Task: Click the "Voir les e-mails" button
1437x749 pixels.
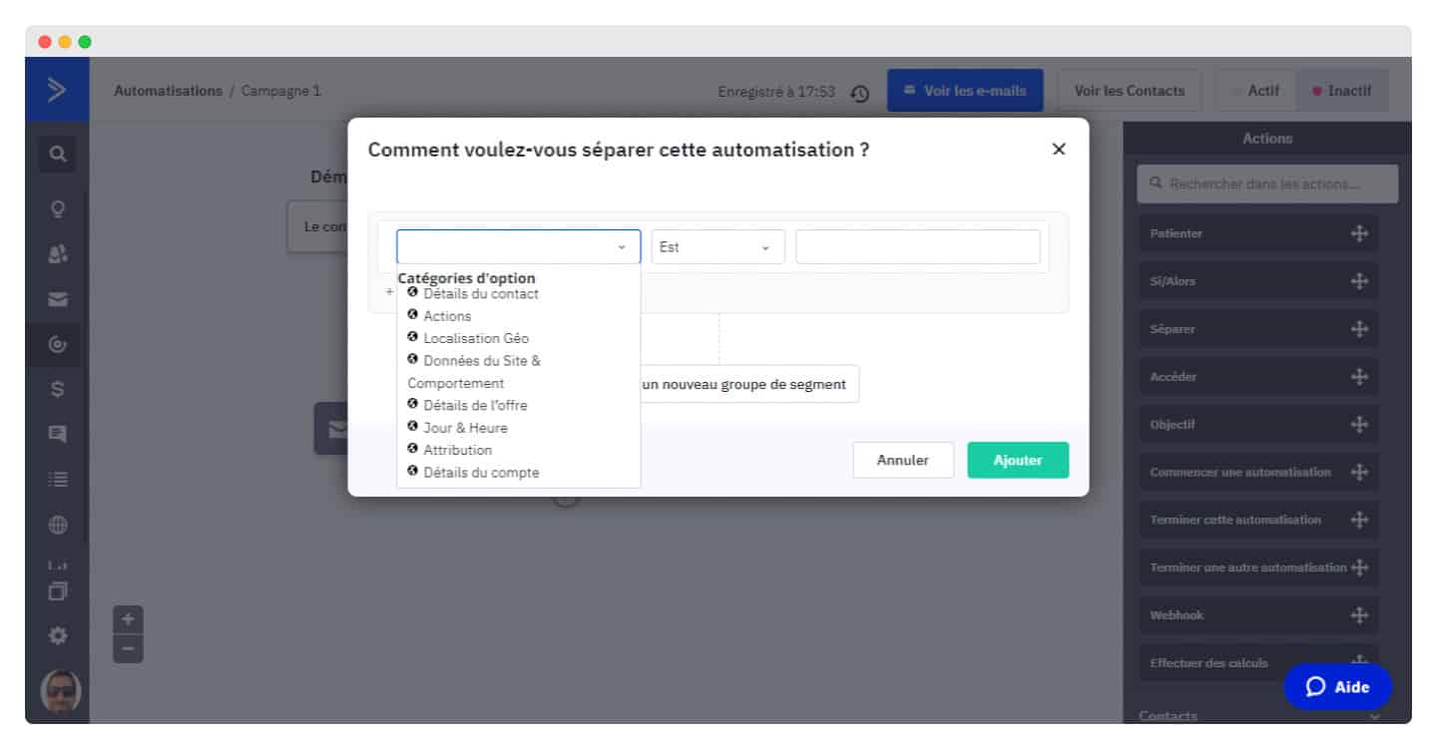Action: tap(965, 91)
